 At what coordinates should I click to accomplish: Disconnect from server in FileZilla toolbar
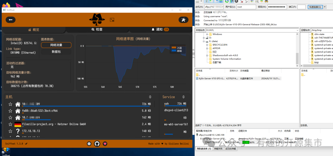(x=241, y=1)
